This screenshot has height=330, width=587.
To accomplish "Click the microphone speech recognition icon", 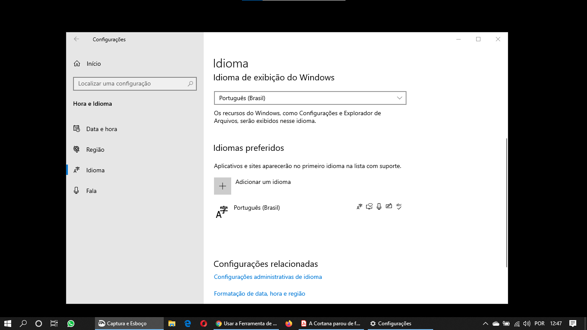I will click(x=379, y=206).
